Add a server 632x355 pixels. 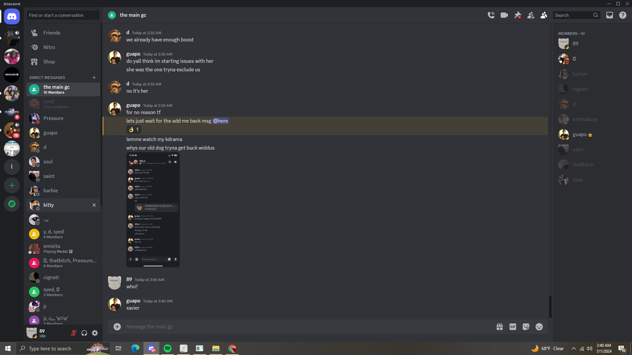12,185
